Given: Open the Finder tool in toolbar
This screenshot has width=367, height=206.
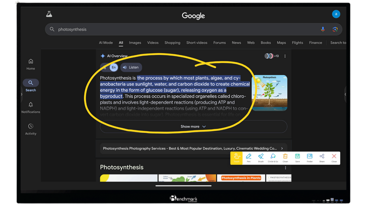Looking at the screenshot, I should [309, 158].
